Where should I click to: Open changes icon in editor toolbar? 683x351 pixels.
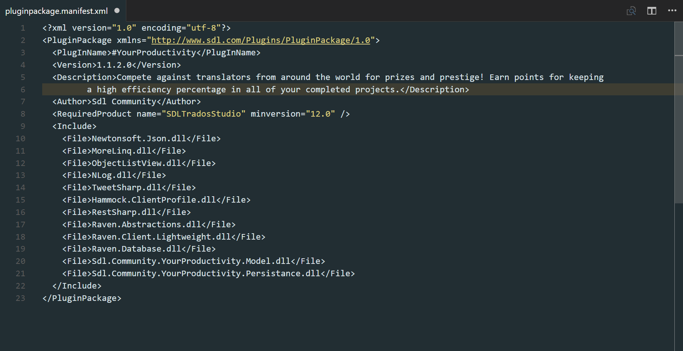(631, 11)
